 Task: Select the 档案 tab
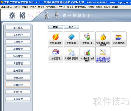[55, 27]
